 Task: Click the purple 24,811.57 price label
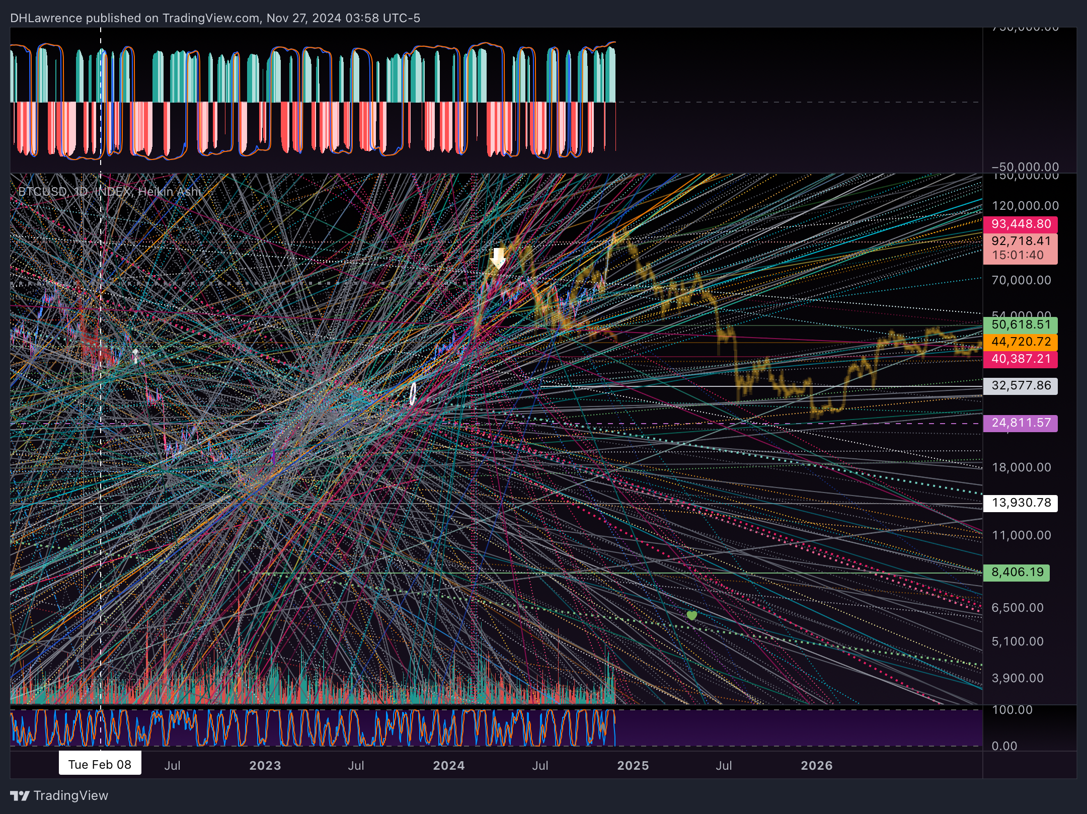(1021, 423)
